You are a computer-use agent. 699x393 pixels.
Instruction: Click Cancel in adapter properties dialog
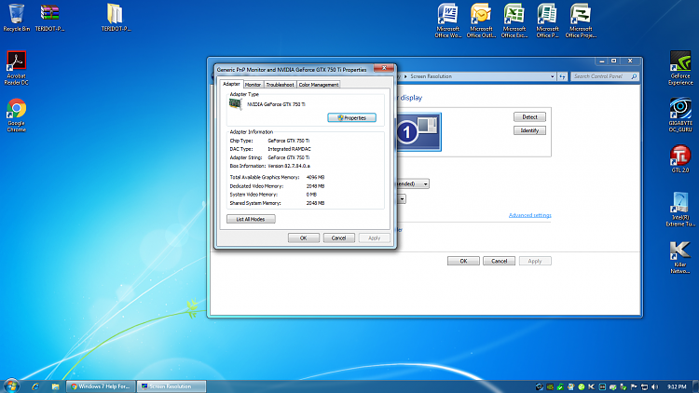pyautogui.click(x=338, y=237)
